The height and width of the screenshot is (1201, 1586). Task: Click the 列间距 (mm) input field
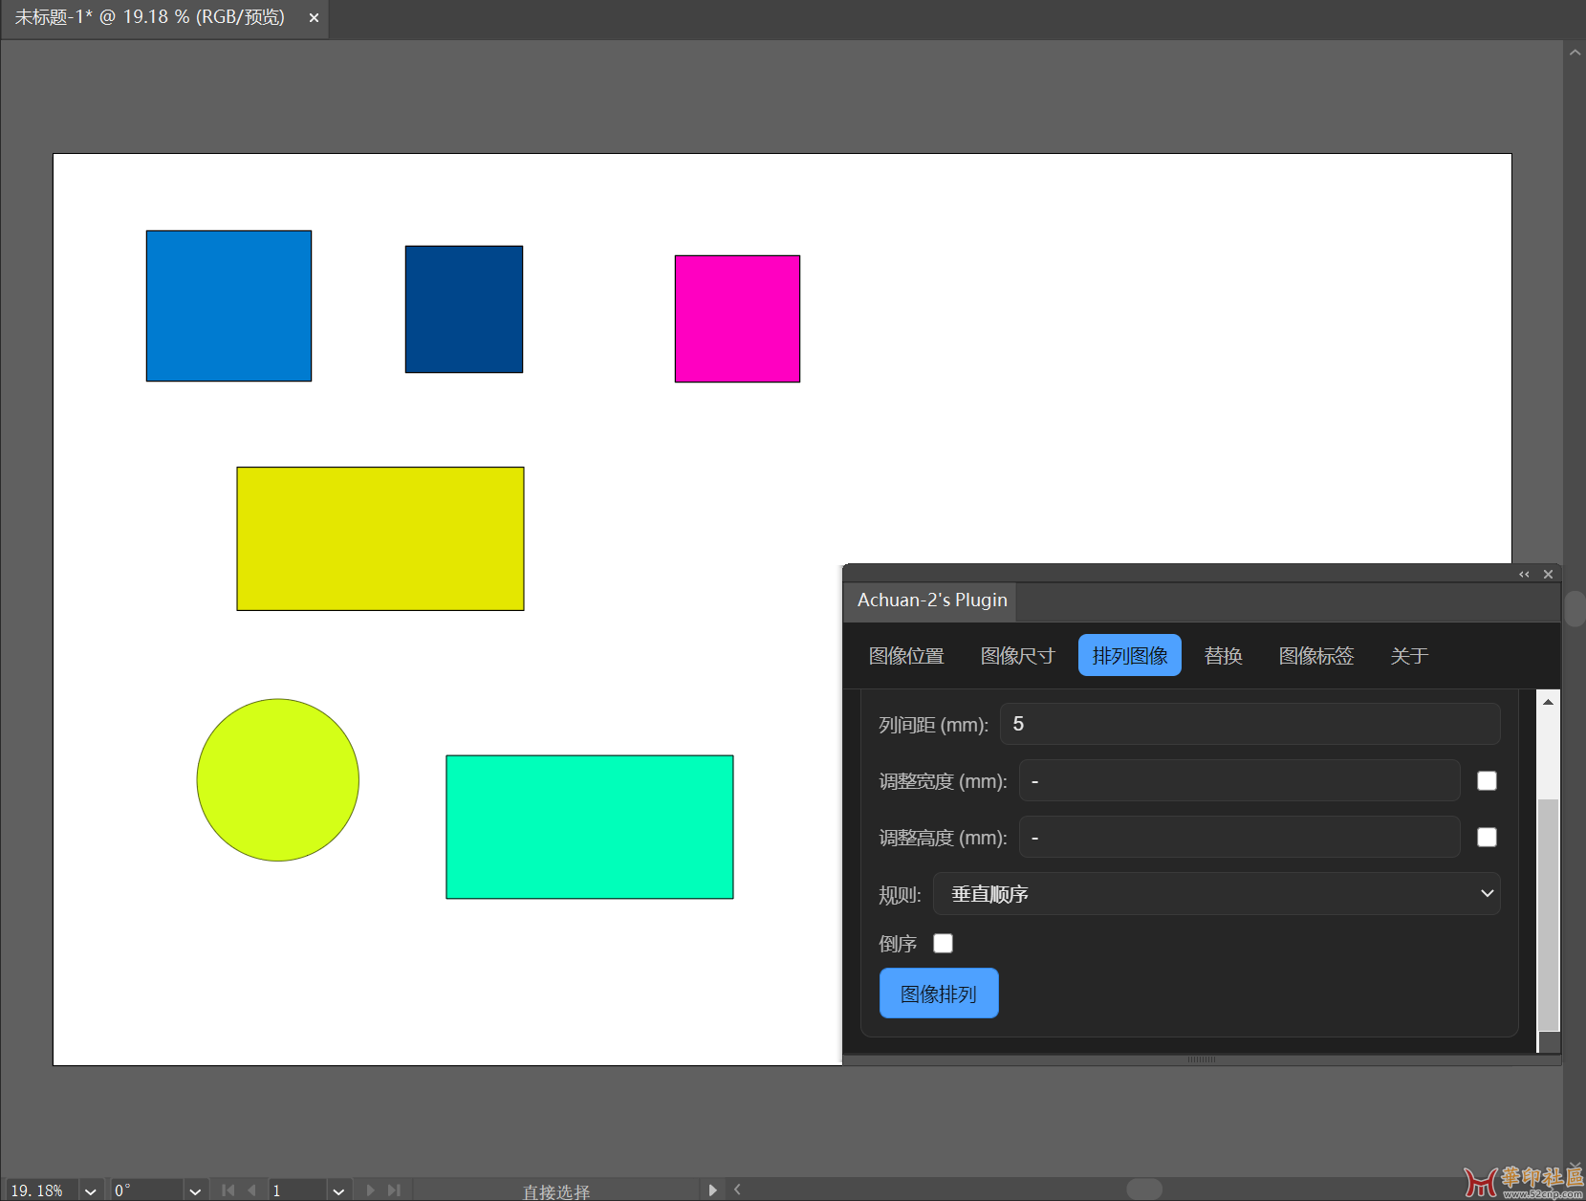coord(1249,724)
